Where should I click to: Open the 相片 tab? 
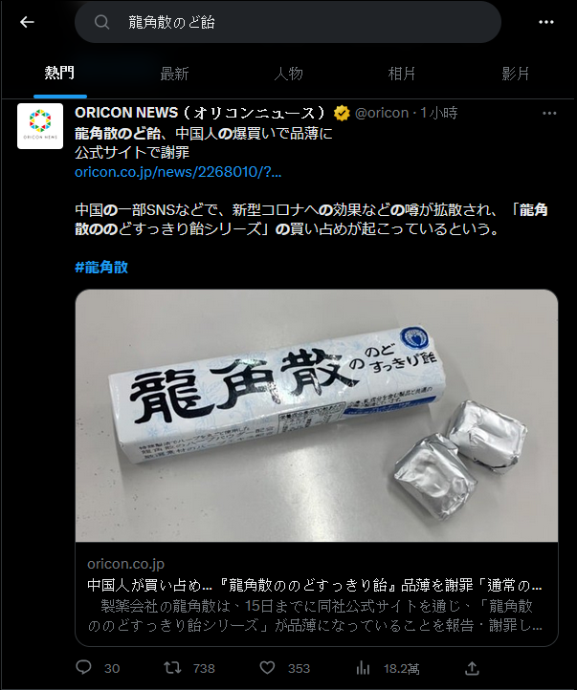point(402,74)
